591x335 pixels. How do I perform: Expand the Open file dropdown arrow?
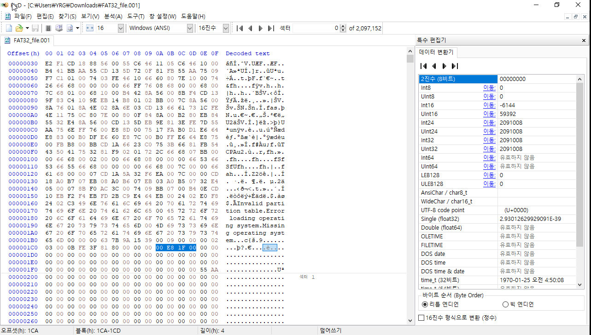click(x=26, y=28)
